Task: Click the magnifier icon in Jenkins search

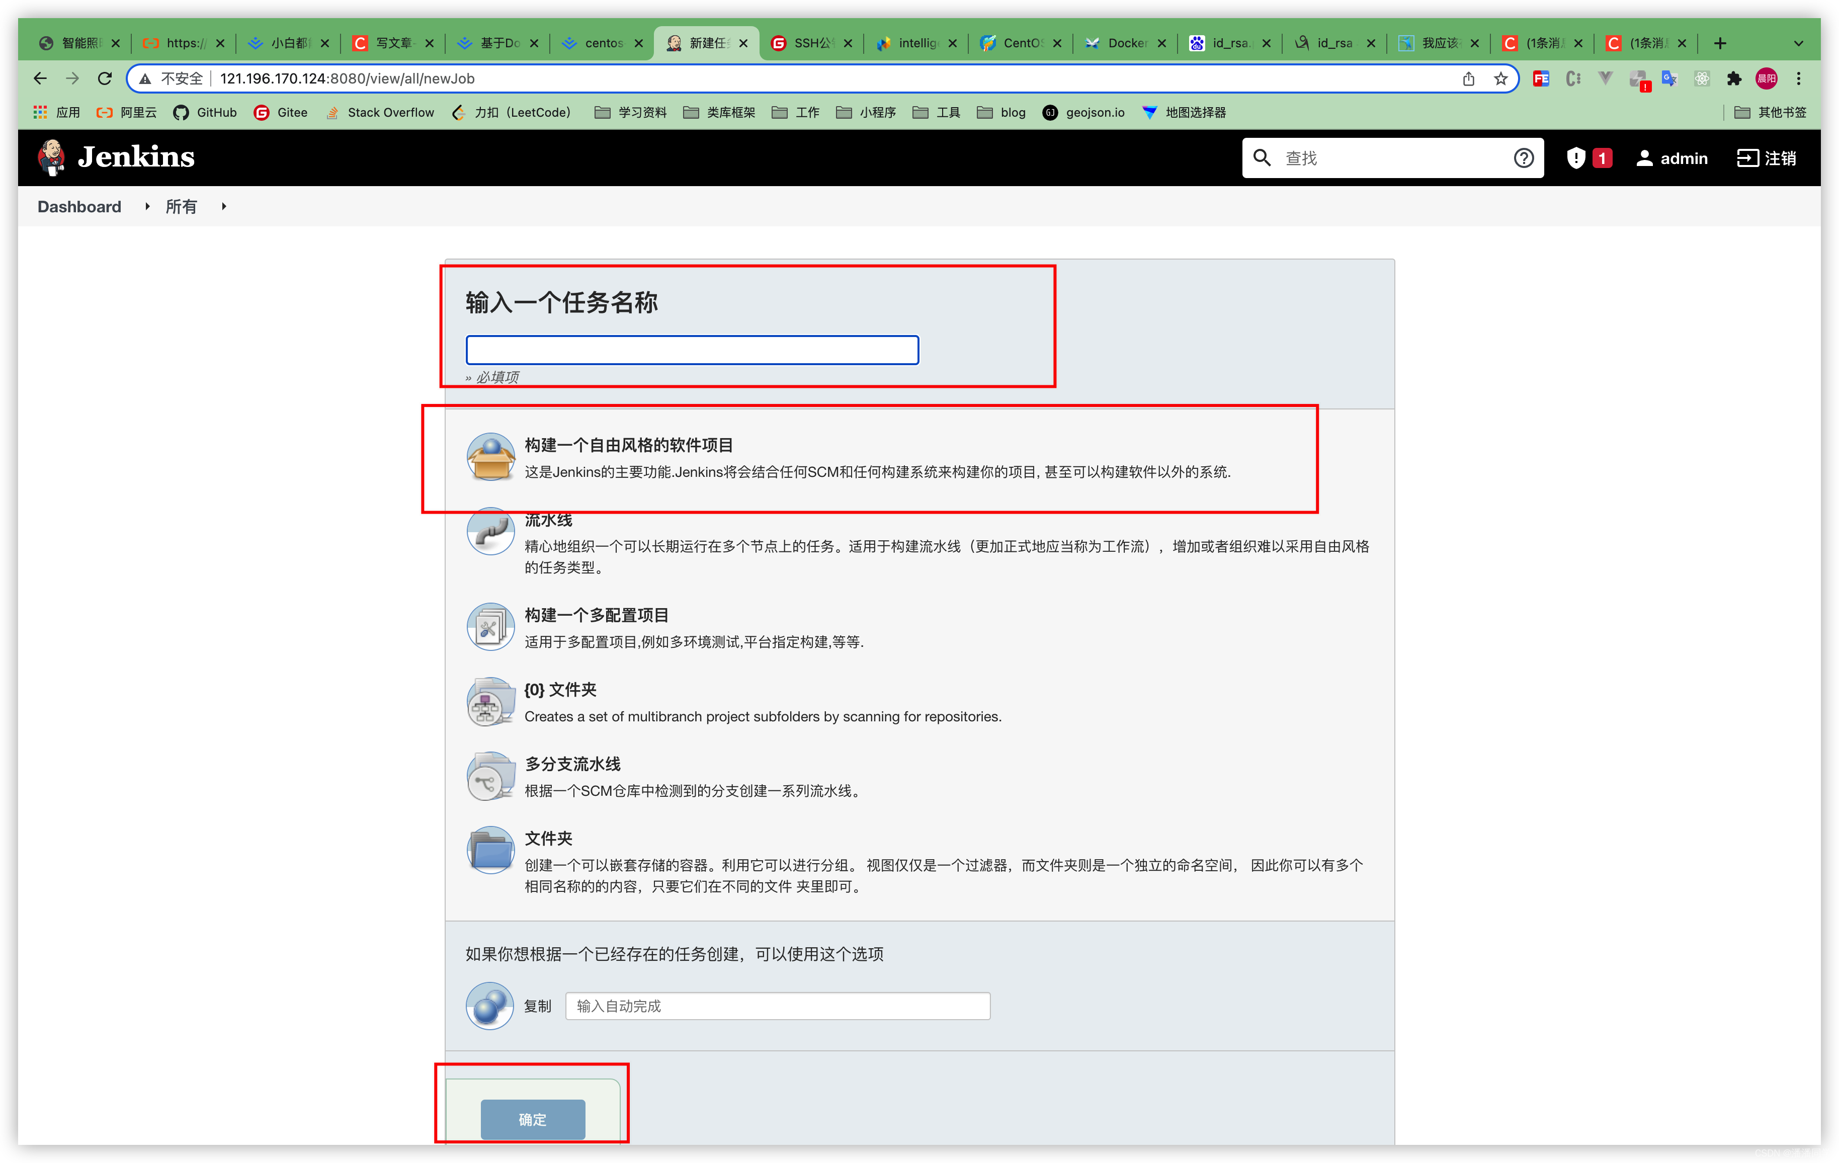Action: tap(1263, 158)
